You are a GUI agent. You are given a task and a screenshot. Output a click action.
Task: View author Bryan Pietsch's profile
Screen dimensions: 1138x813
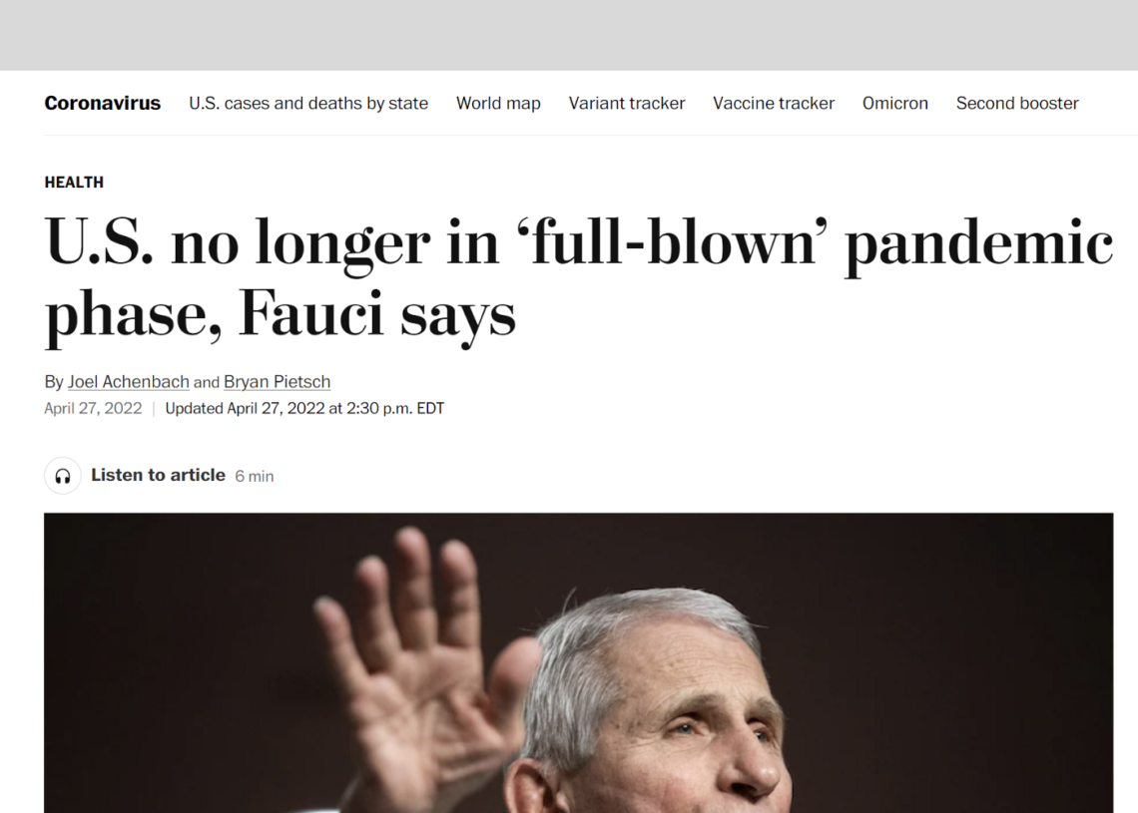[277, 381]
